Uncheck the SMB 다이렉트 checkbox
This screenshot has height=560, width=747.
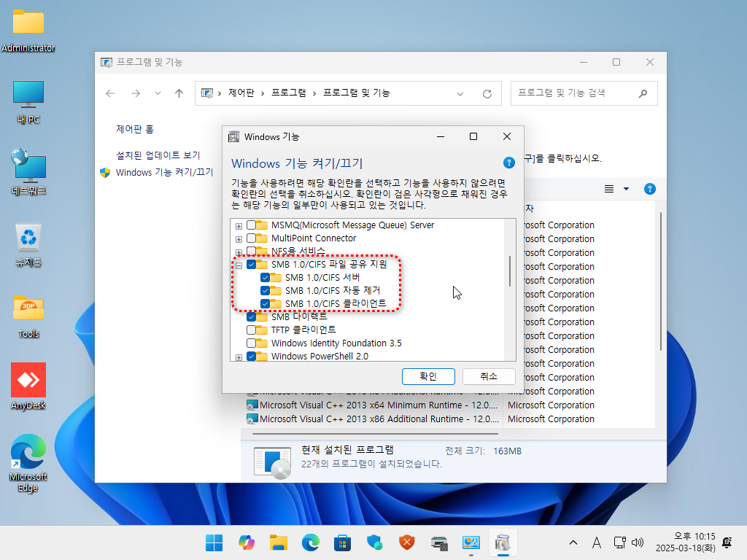click(252, 316)
